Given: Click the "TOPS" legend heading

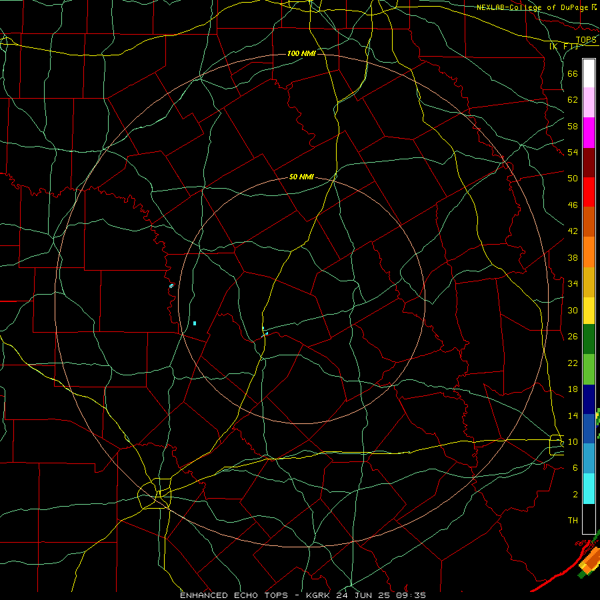Looking at the screenshot, I should tap(586, 40).
